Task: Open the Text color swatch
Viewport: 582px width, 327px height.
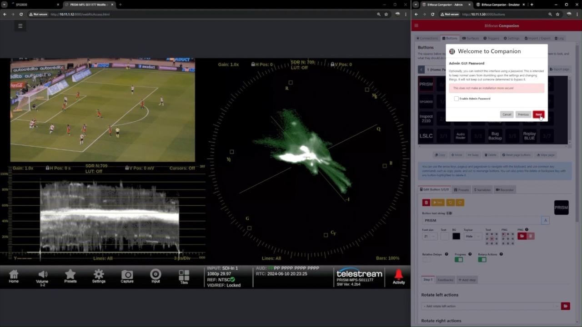Action: [444, 236]
